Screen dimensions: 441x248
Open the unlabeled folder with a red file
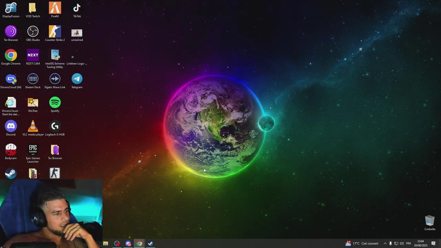click(x=33, y=173)
